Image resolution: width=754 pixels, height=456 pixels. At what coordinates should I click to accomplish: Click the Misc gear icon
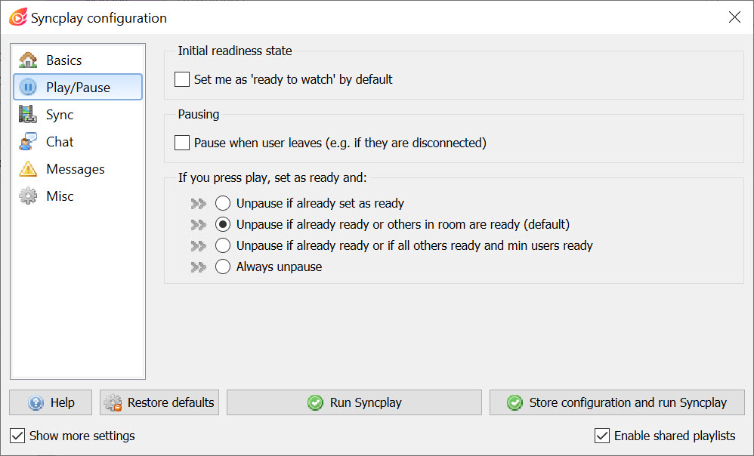click(28, 196)
